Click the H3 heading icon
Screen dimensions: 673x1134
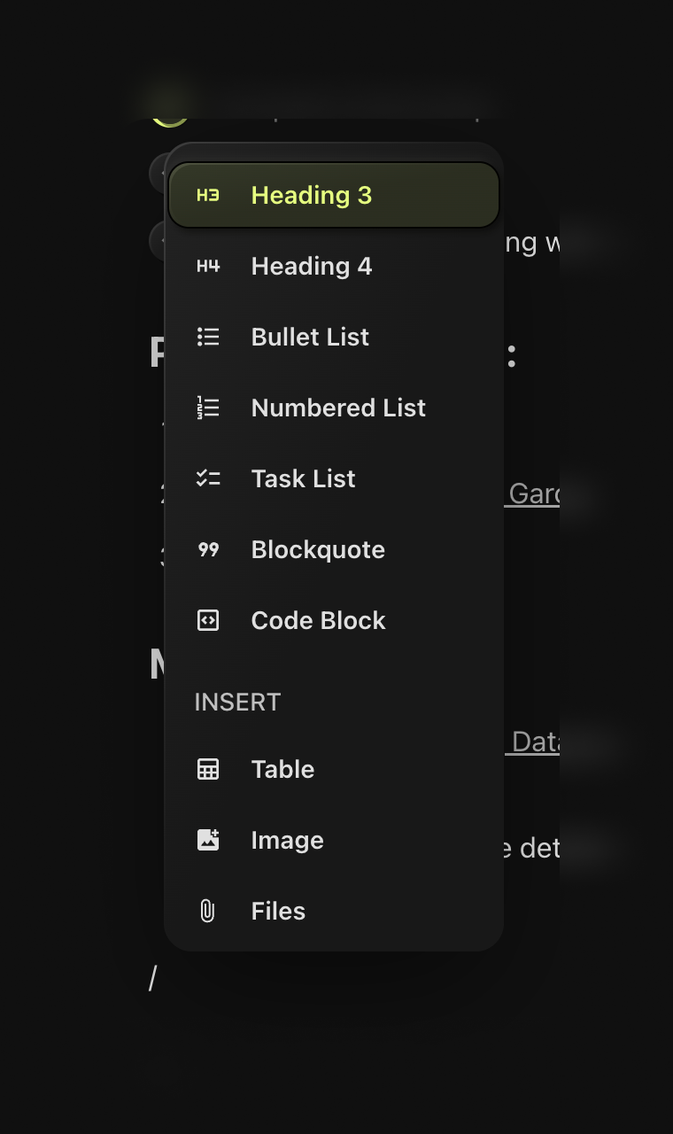point(208,196)
